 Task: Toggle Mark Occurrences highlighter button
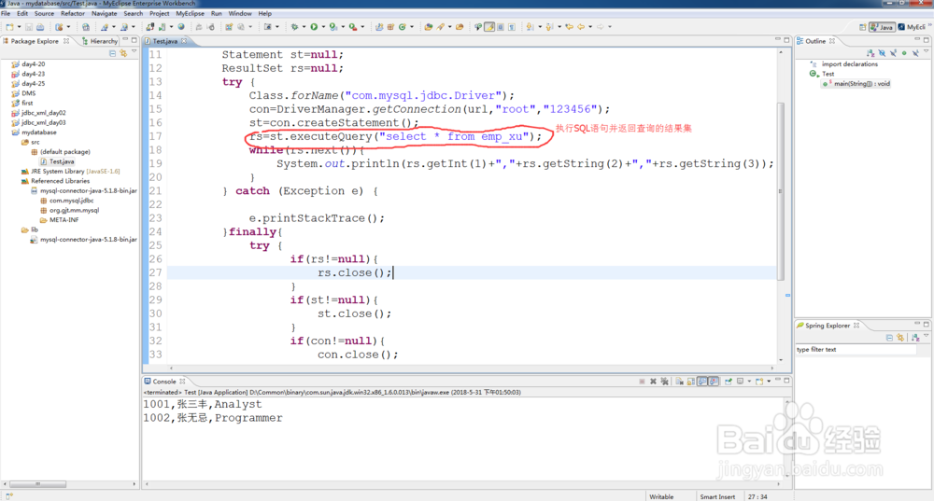[x=489, y=27]
